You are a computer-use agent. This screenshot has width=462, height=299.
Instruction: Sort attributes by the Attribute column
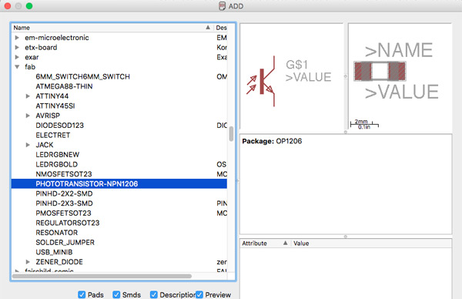point(265,244)
